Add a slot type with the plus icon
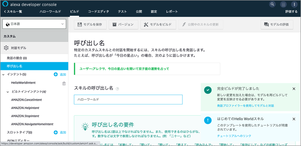This screenshot has height=146, width=301. point(56,132)
